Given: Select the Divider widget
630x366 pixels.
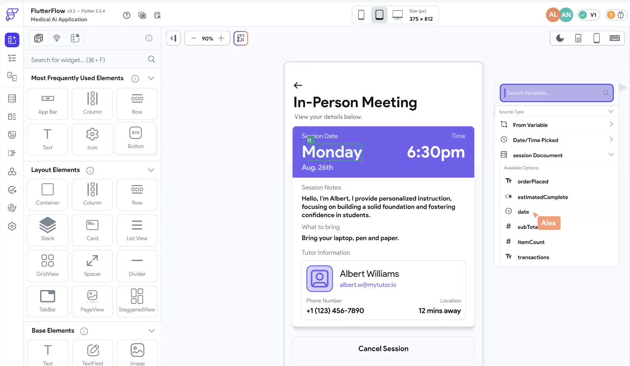Looking at the screenshot, I should (137, 266).
